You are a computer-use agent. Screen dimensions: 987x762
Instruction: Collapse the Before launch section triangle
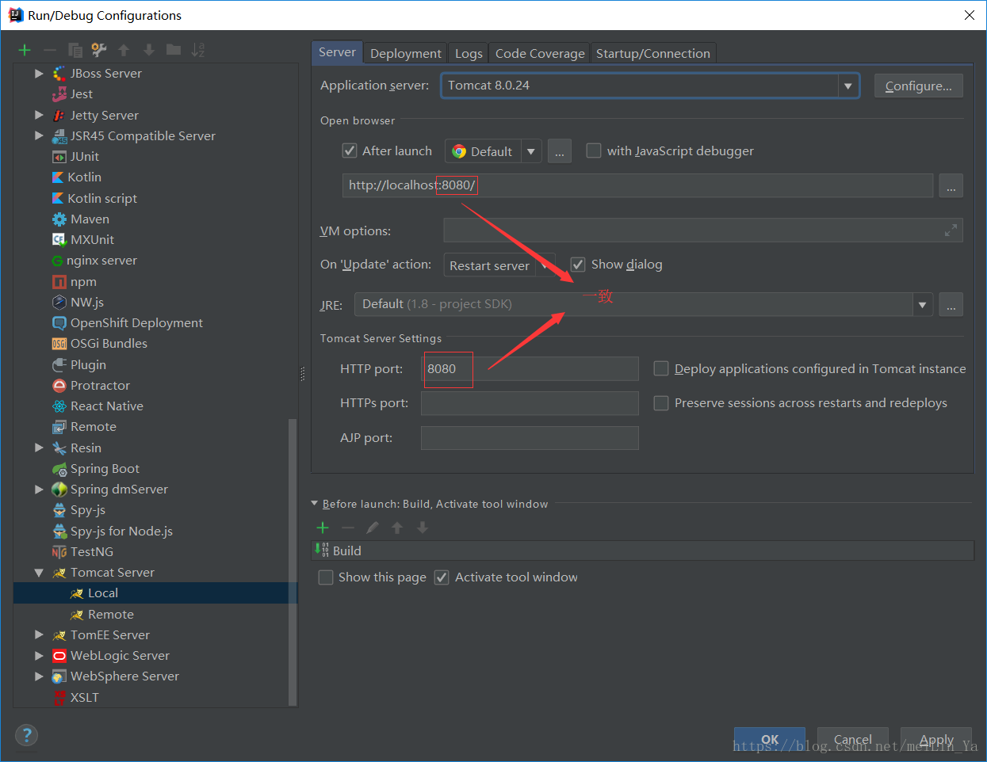315,504
